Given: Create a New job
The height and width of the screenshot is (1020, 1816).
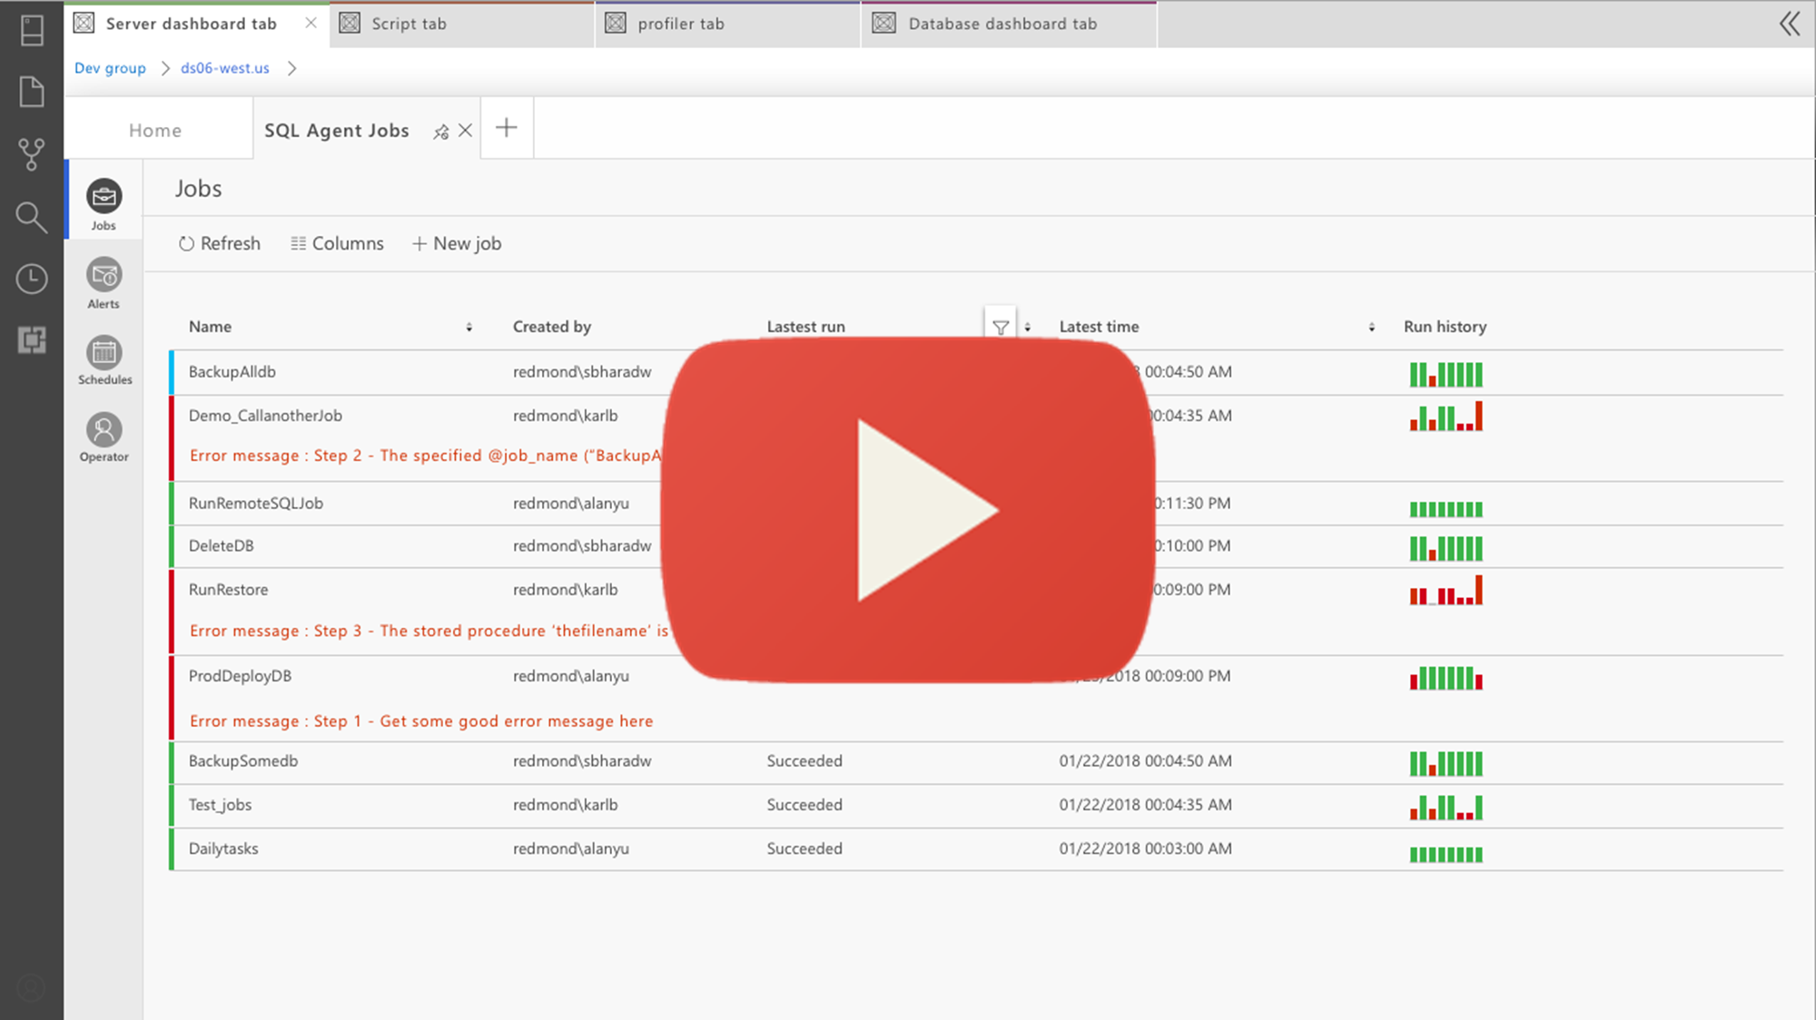Looking at the screenshot, I should pos(457,243).
